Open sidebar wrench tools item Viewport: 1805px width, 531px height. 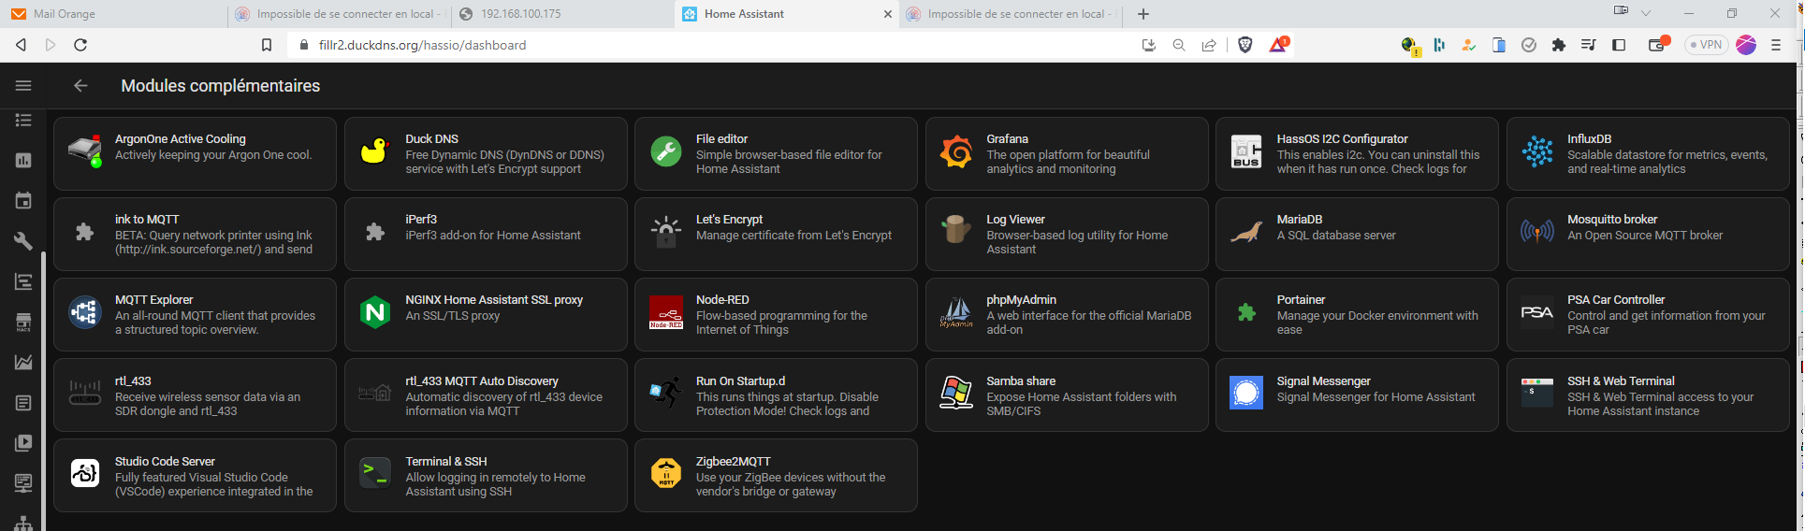[x=23, y=240]
